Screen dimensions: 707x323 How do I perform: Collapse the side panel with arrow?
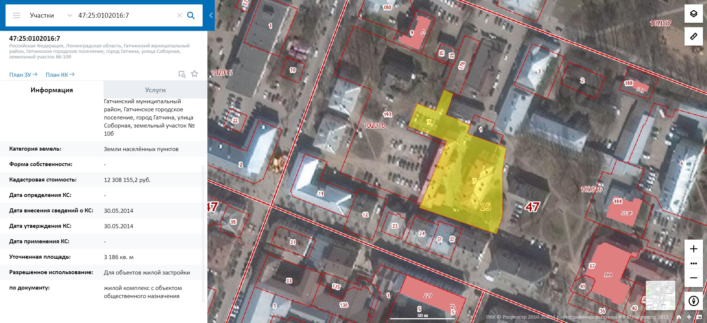point(211,15)
